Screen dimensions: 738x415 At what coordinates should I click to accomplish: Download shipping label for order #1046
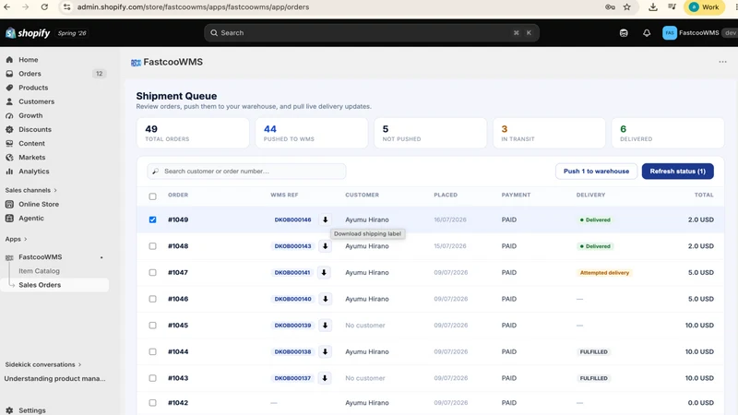(x=326, y=299)
